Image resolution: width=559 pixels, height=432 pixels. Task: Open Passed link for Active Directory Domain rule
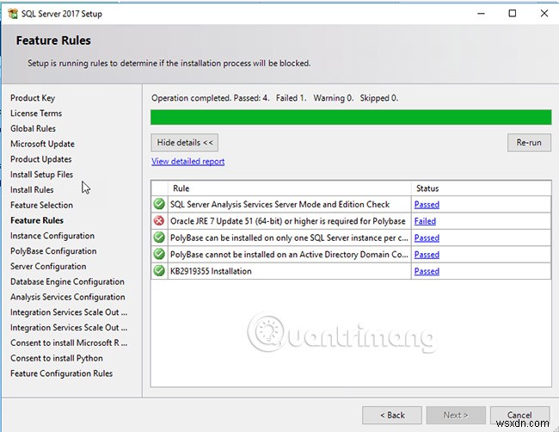coord(427,255)
